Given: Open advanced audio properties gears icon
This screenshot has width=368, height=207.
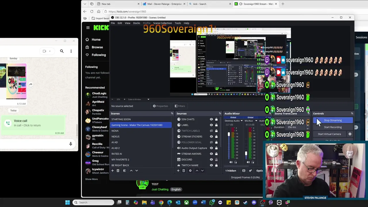Looking at the screenshot, I should pos(250,170).
